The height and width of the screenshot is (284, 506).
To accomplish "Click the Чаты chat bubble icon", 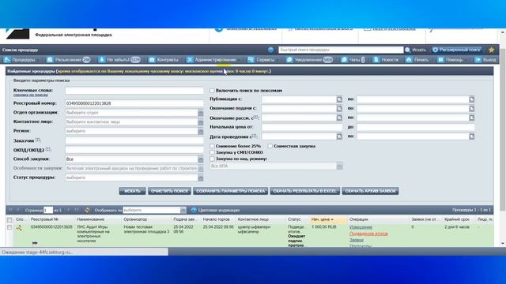I will click(344, 60).
